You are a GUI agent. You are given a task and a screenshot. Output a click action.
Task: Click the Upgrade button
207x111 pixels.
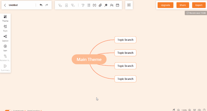(165, 5)
